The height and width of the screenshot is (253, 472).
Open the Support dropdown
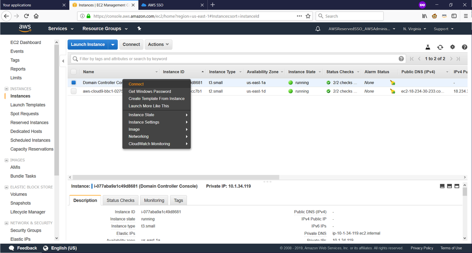(443, 29)
